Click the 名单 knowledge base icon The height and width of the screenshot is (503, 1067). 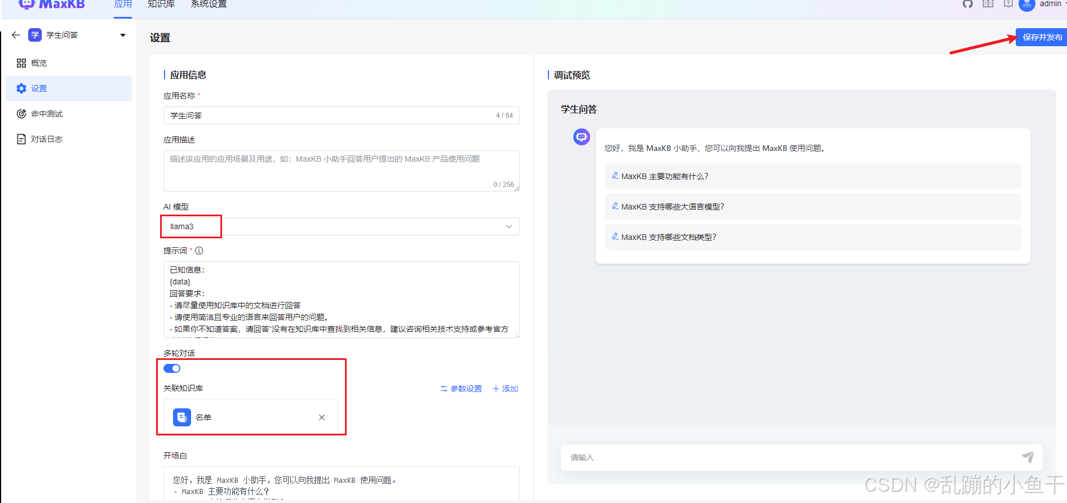click(x=182, y=417)
